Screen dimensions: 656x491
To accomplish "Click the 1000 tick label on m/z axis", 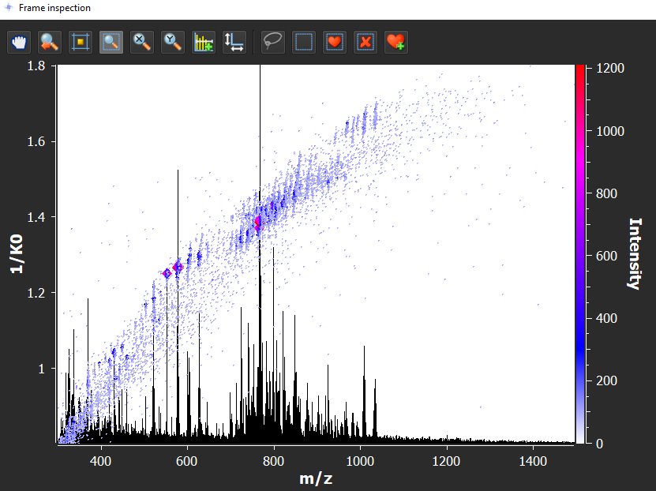I will point(360,461).
